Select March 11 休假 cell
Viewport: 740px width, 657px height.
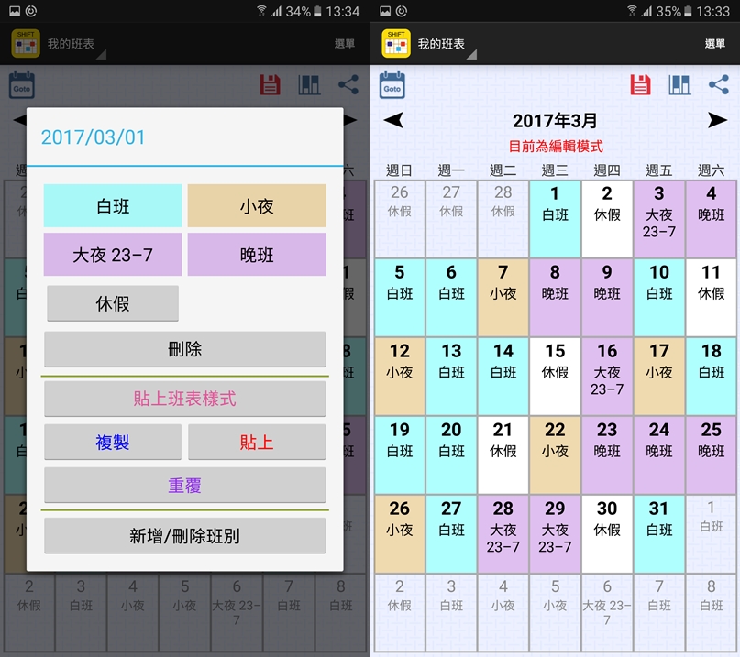(711, 298)
